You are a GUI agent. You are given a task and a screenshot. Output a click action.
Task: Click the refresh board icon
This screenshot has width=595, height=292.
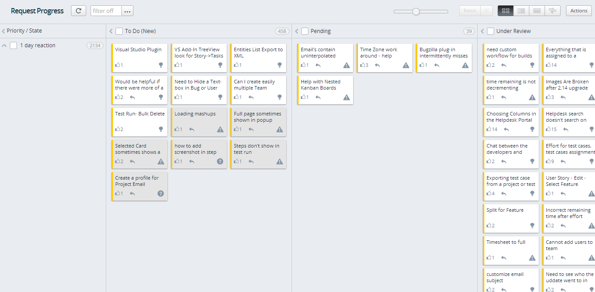click(x=79, y=11)
